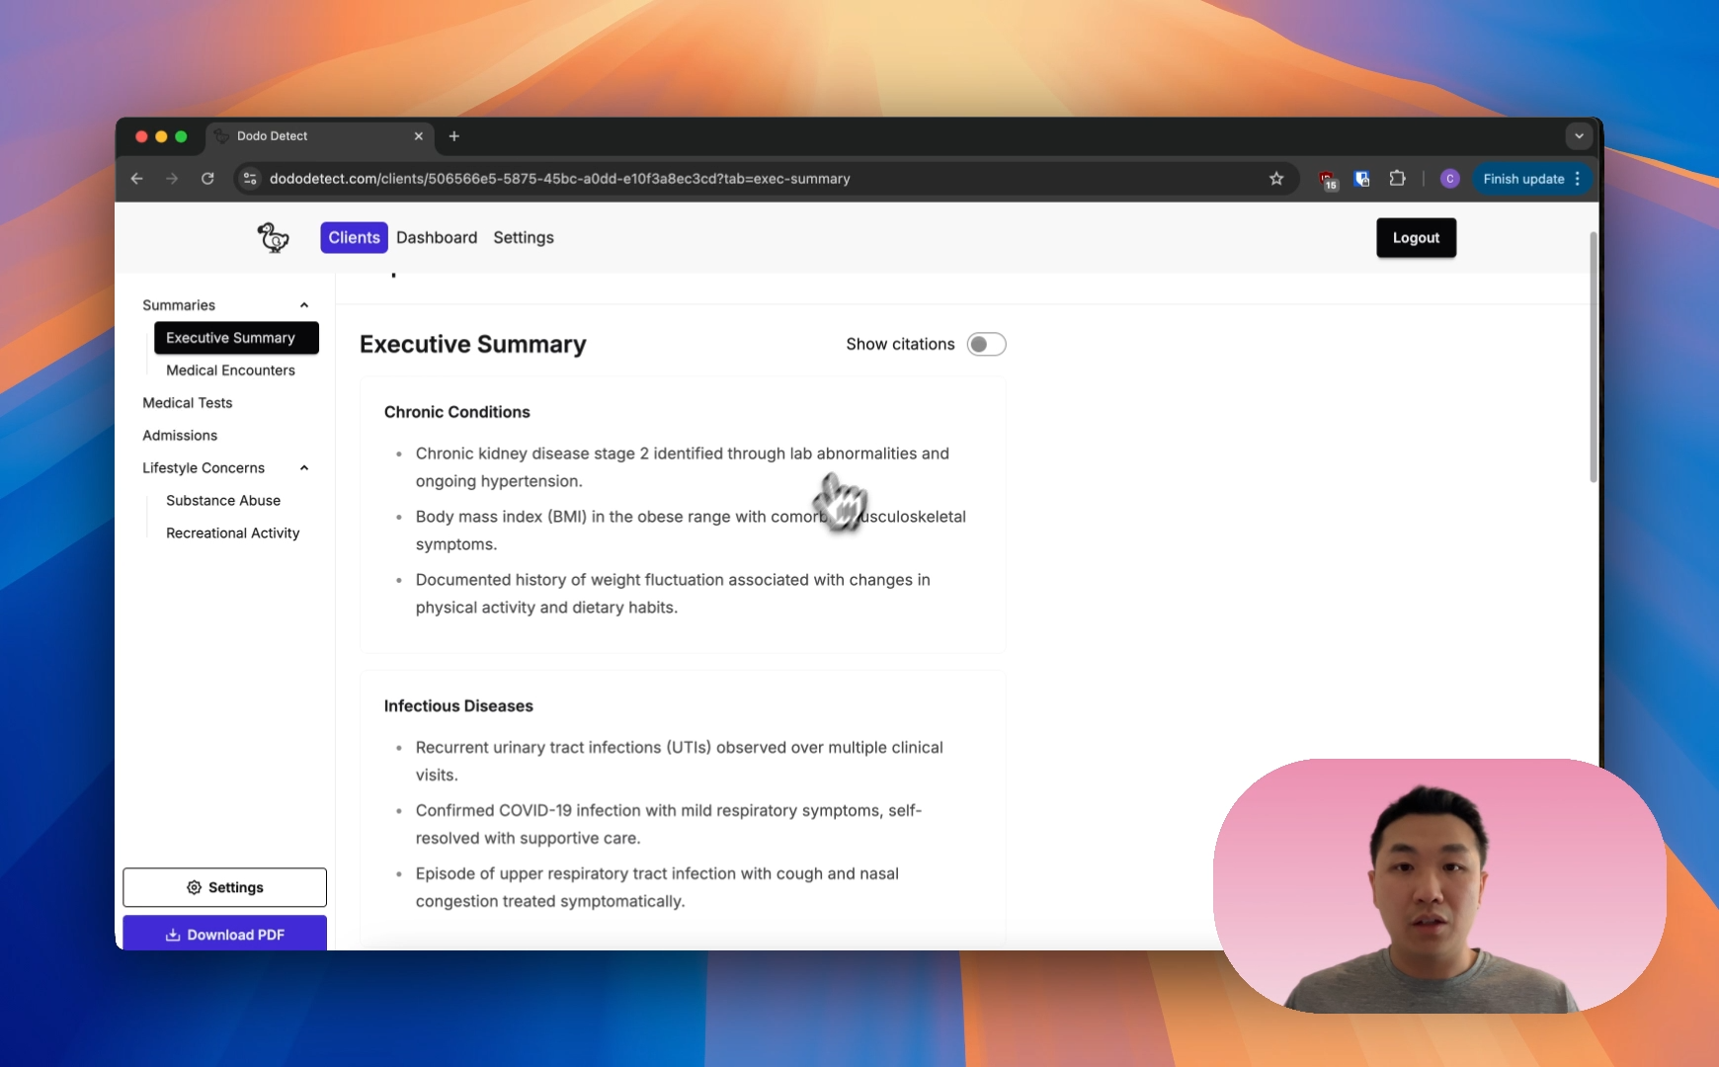Click the Download PDF button
This screenshot has width=1719, height=1067.
[x=224, y=935]
